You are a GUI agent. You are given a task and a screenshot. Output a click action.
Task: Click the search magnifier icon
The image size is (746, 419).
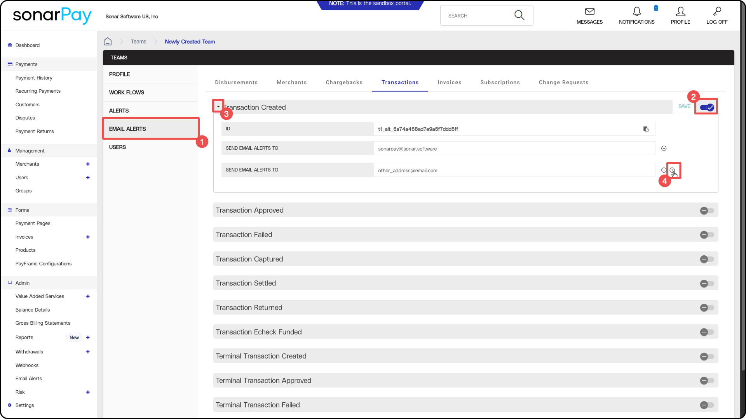(x=519, y=15)
